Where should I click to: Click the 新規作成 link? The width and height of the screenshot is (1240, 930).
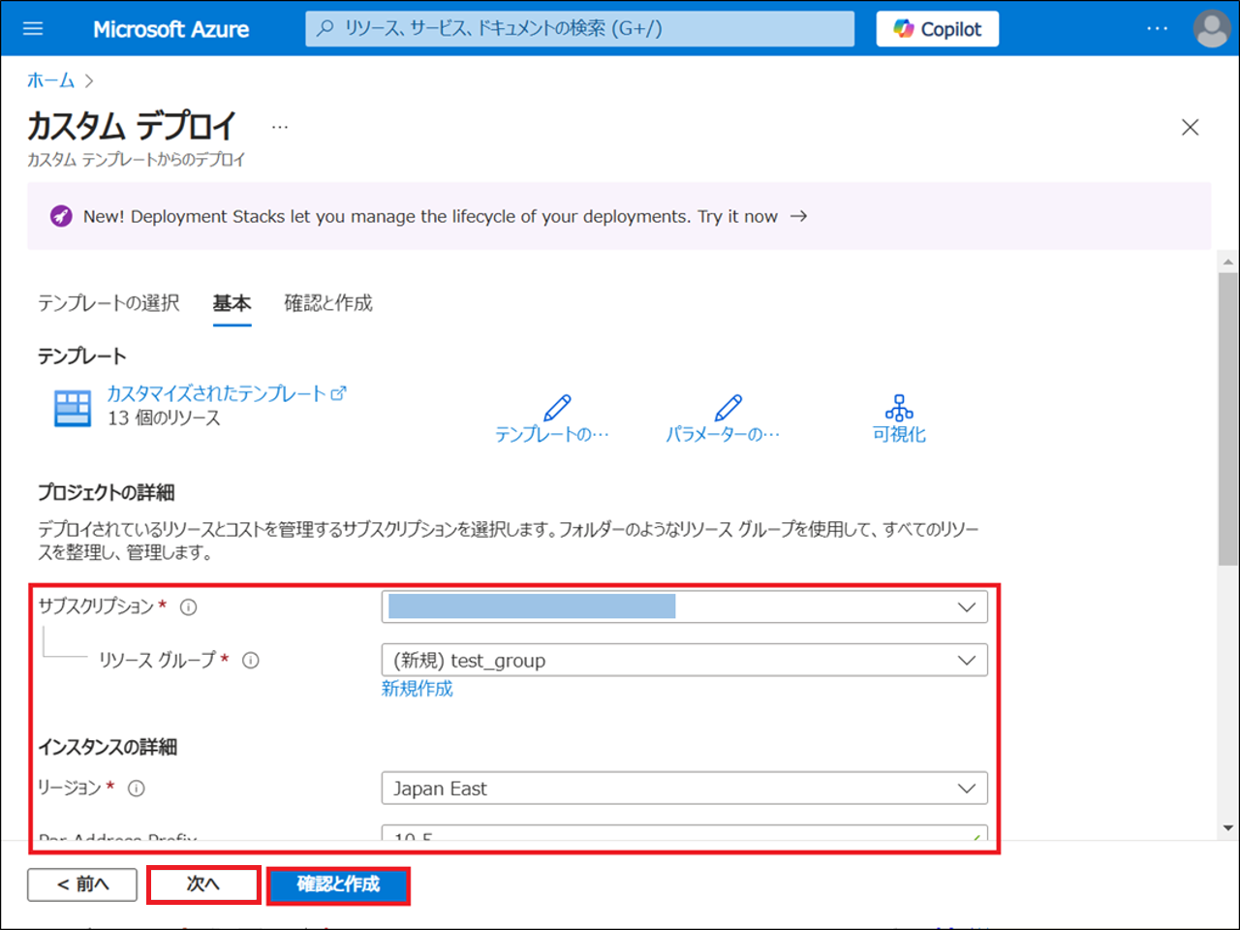(417, 689)
